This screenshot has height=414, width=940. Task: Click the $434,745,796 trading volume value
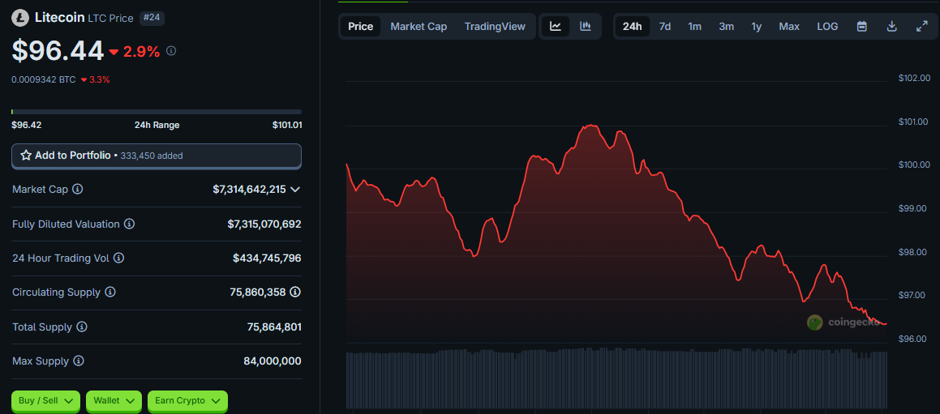coord(267,258)
